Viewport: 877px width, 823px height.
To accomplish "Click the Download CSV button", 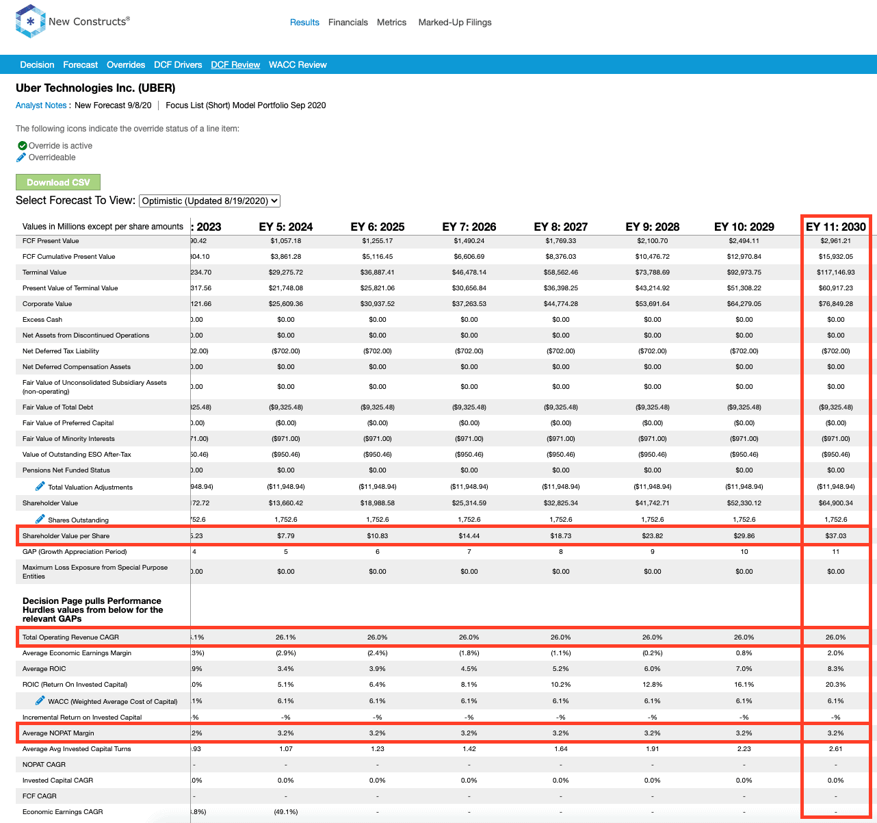I will [x=58, y=182].
